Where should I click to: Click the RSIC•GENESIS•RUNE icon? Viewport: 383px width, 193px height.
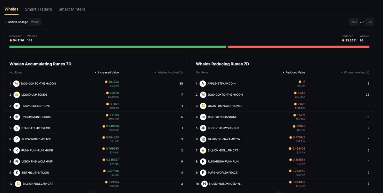16,106
